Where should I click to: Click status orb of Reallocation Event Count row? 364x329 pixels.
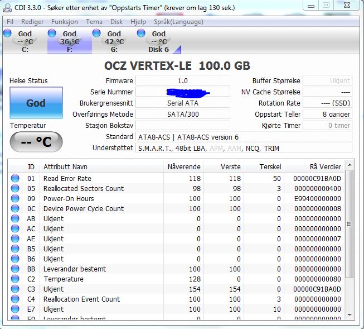pyautogui.click(x=15, y=299)
